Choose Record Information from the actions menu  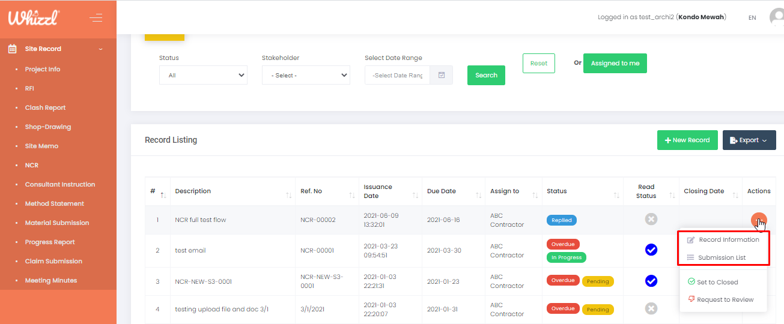click(728, 240)
